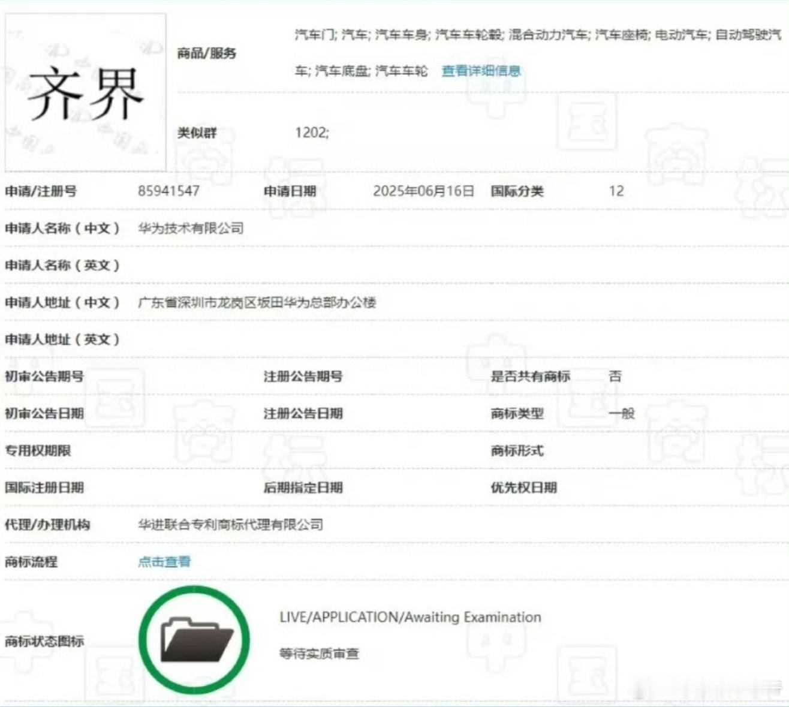789x707 pixels.
Task: Click the 类似群 label
Action: (197, 133)
